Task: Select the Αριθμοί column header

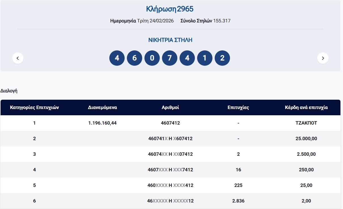Action: (170, 108)
